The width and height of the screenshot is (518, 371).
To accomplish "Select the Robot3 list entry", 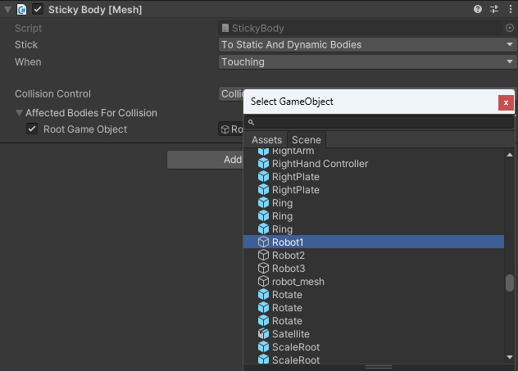I will pyautogui.click(x=374, y=268).
